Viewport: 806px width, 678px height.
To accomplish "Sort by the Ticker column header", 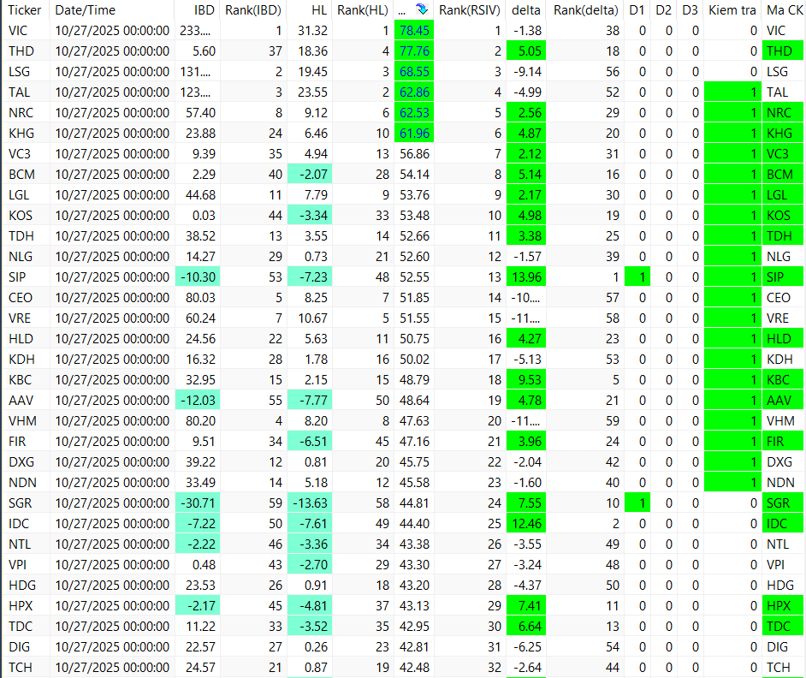I will pos(25,9).
